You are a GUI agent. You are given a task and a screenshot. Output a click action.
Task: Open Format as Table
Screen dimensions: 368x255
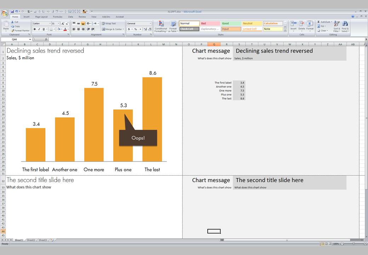tap(173, 26)
